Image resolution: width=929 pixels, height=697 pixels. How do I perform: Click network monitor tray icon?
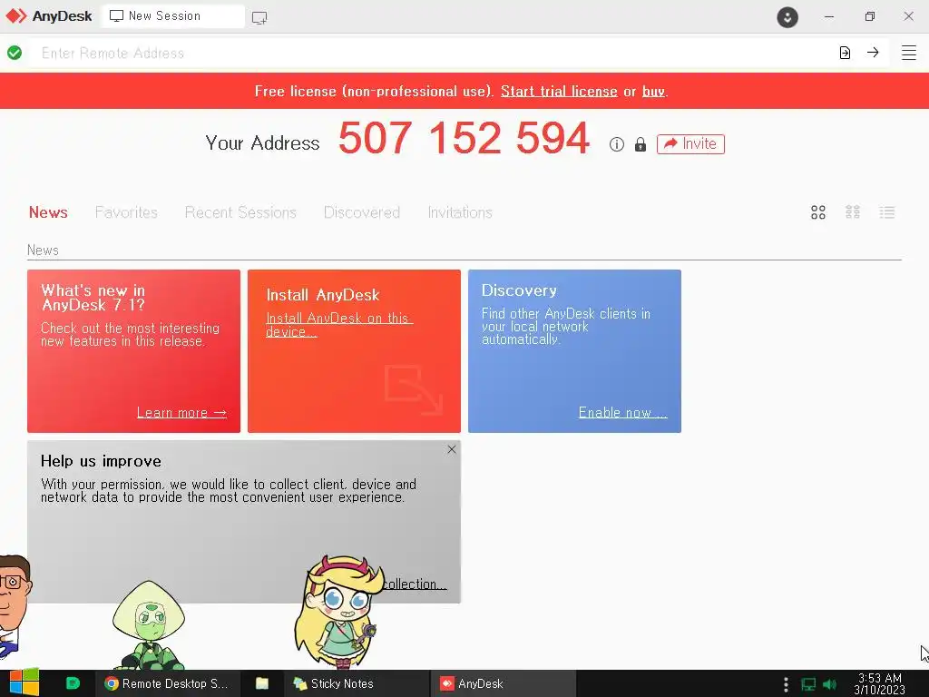click(x=808, y=684)
